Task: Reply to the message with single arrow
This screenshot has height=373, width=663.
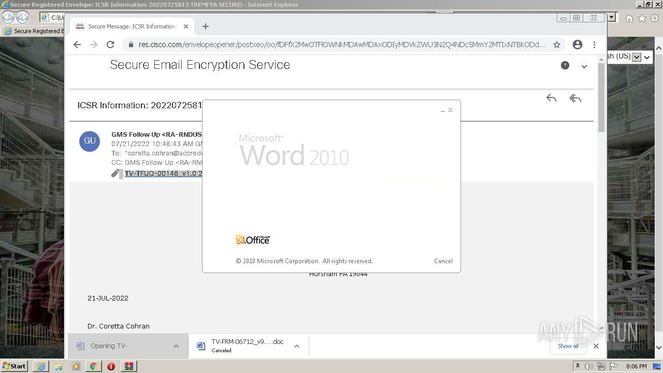Action: pos(551,98)
